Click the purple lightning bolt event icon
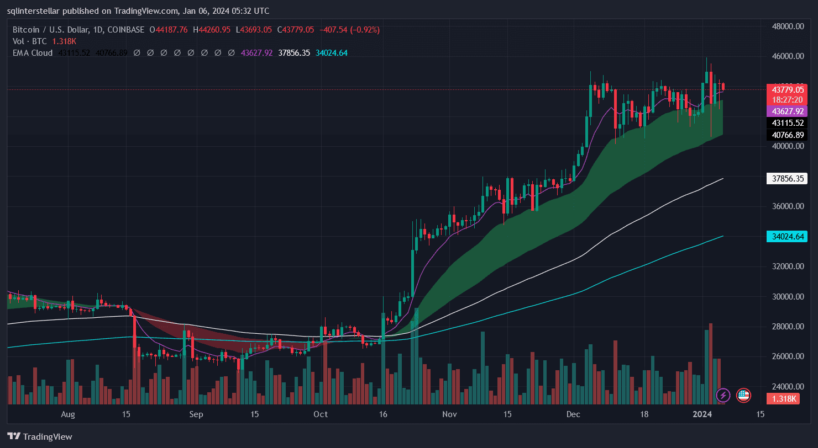Viewport: 818px width, 448px height. click(x=723, y=395)
